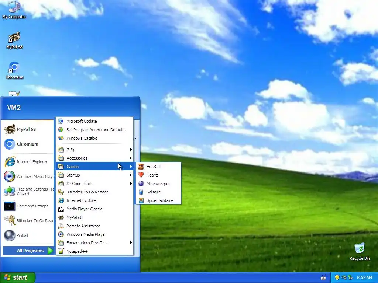Image resolution: width=378 pixels, height=283 pixels.
Task: Click the Hearts red heart icon
Action: click(x=141, y=175)
